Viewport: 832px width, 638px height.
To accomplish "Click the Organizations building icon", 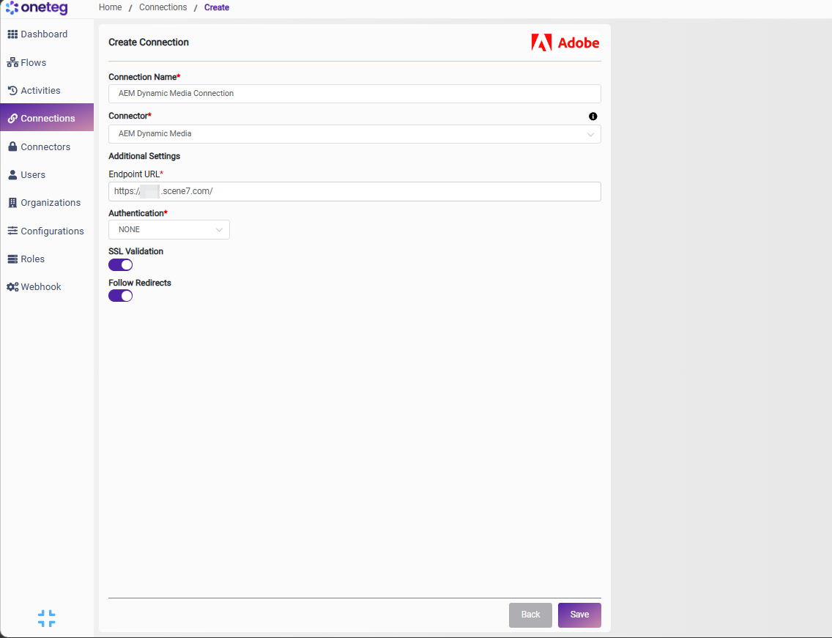I will 12,203.
